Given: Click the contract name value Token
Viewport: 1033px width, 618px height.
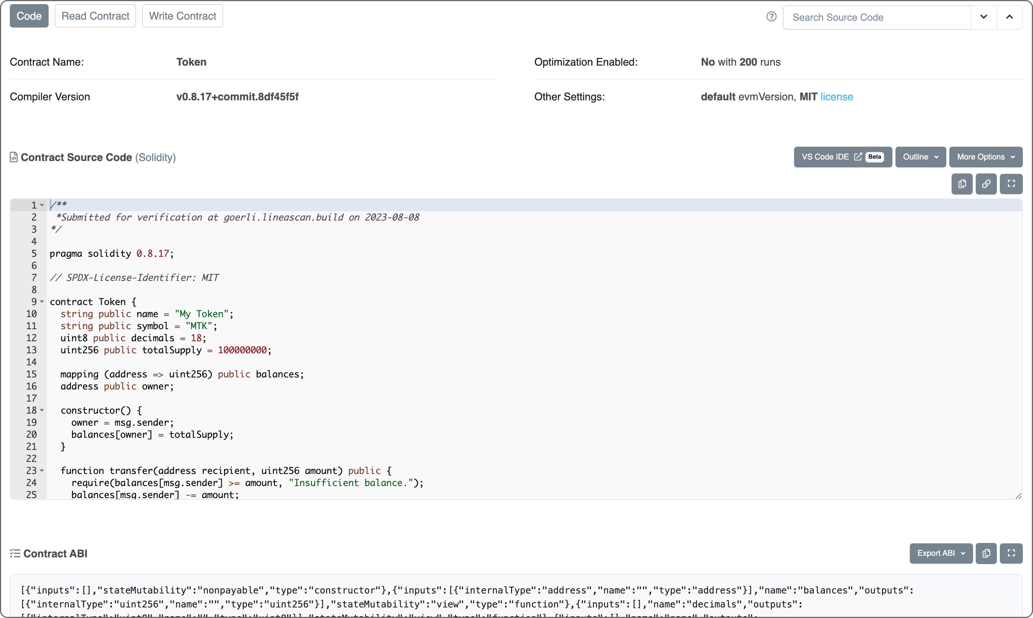Looking at the screenshot, I should tap(191, 62).
